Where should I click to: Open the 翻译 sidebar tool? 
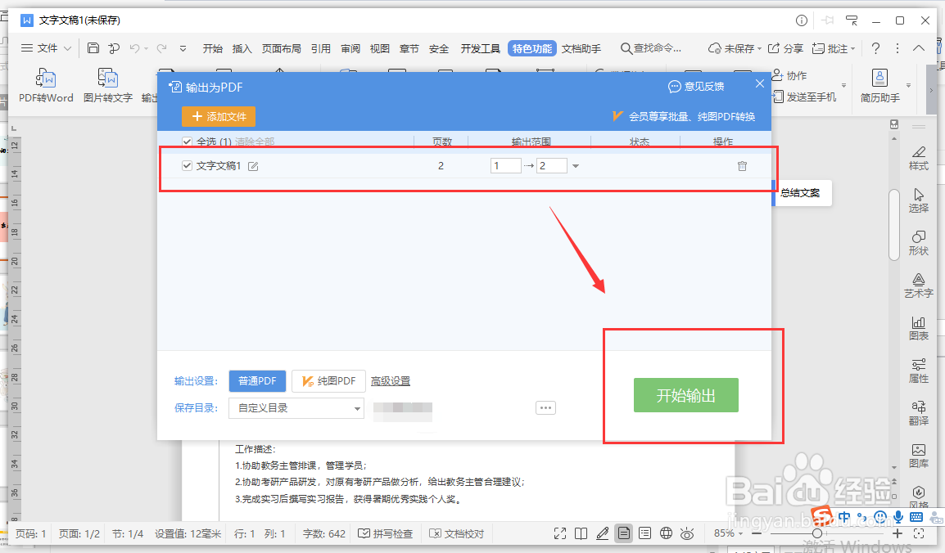(919, 413)
